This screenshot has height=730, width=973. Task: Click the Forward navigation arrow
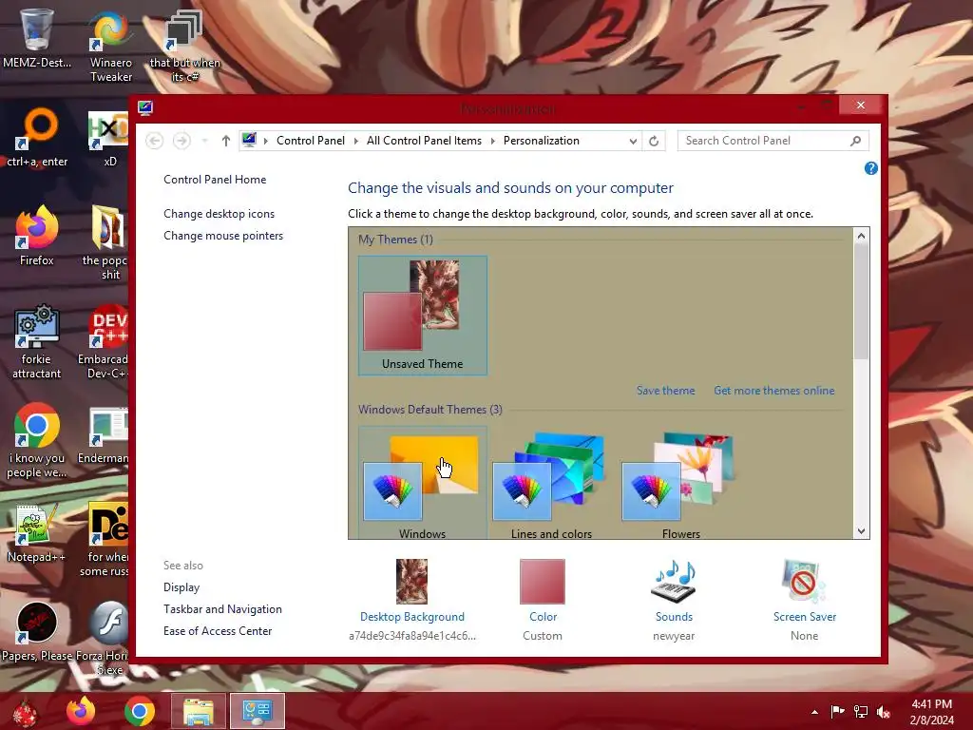181,141
